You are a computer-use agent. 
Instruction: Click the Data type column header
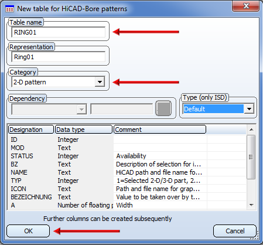pos(84,130)
